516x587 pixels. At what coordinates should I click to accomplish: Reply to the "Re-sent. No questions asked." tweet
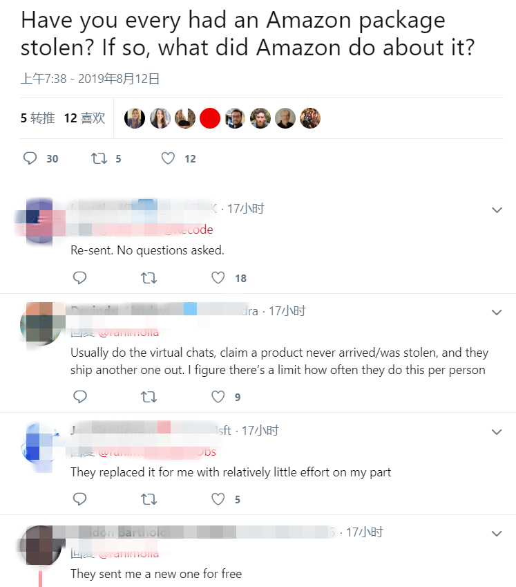pyautogui.click(x=79, y=278)
